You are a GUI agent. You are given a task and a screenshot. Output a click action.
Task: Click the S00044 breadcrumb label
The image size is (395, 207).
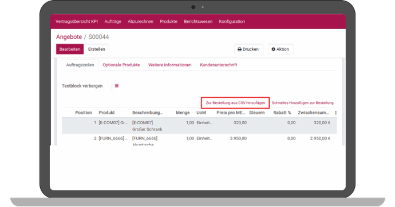(98, 37)
